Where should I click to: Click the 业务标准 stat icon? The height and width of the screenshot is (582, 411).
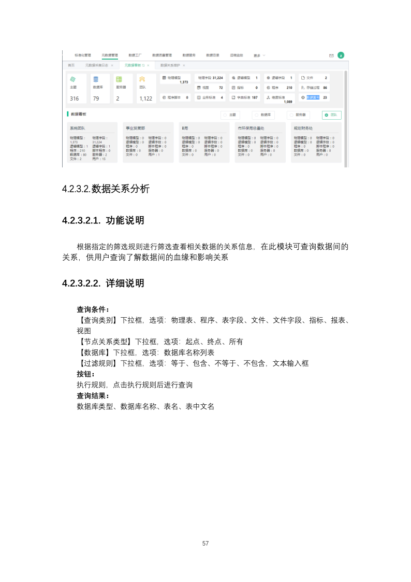(199, 97)
